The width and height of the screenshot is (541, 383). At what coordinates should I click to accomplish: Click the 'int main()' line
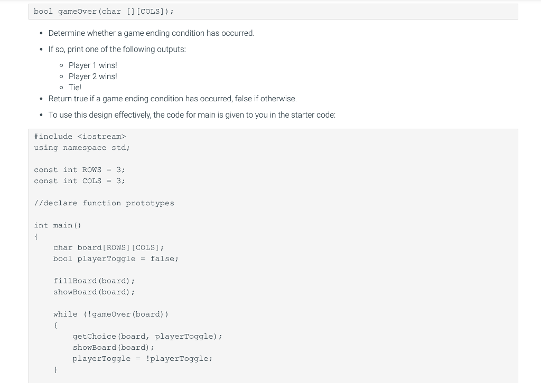[58, 225]
